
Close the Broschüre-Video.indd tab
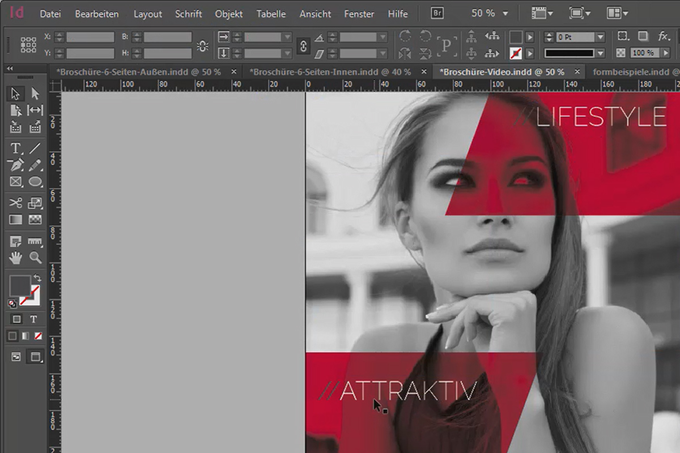pos(577,72)
